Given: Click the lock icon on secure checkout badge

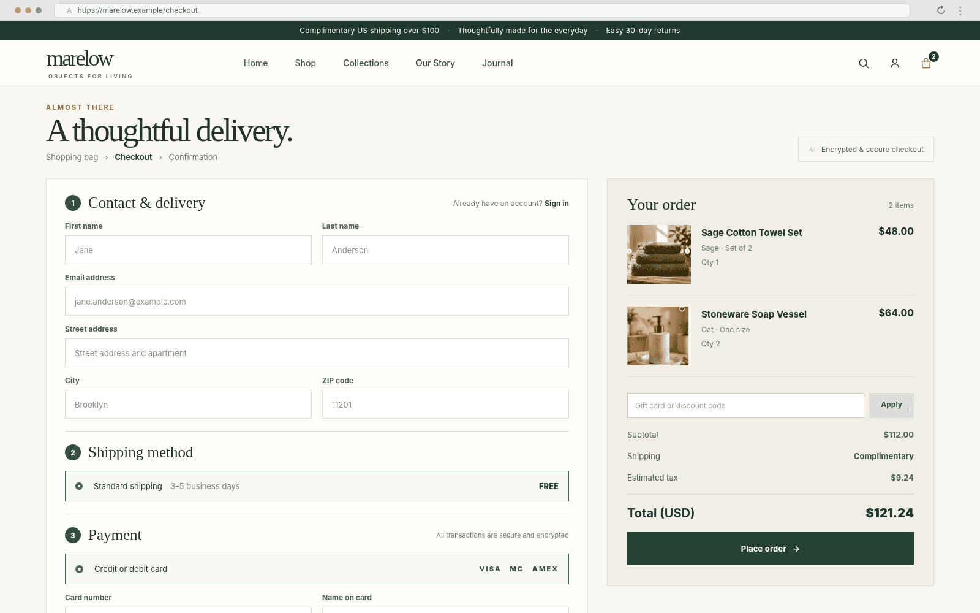Looking at the screenshot, I should point(812,150).
